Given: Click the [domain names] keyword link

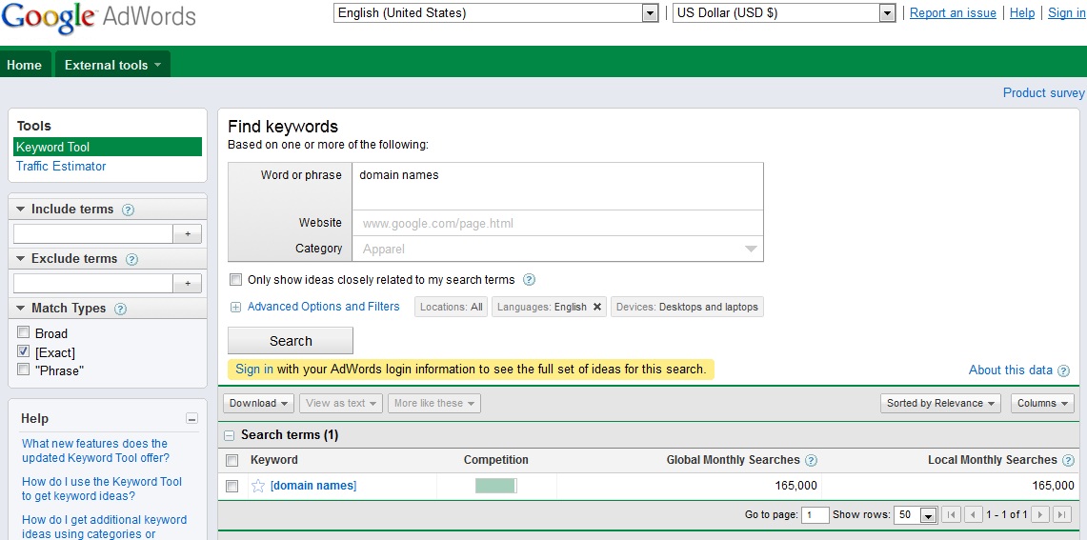Looking at the screenshot, I should pos(313,486).
